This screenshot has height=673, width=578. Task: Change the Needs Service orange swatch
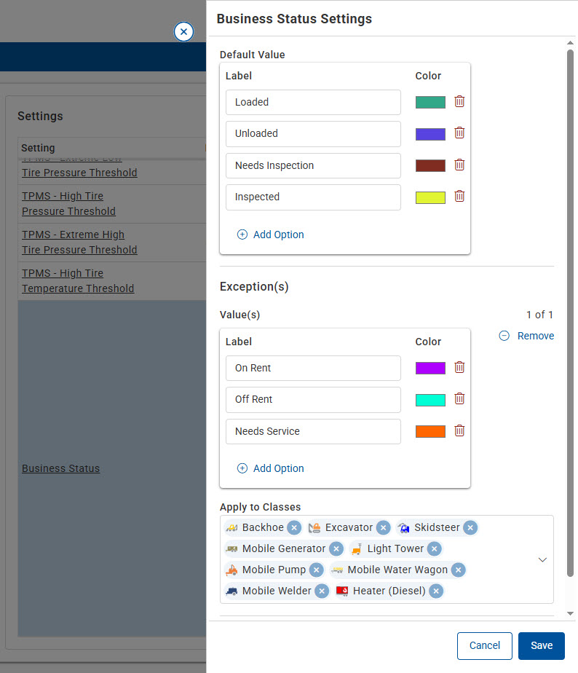tap(430, 431)
